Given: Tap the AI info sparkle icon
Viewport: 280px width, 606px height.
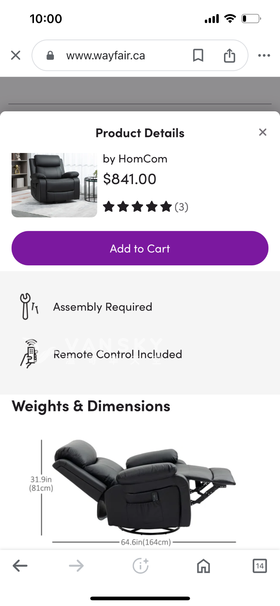Looking at the screenshot, I should [x=140, y=566].
